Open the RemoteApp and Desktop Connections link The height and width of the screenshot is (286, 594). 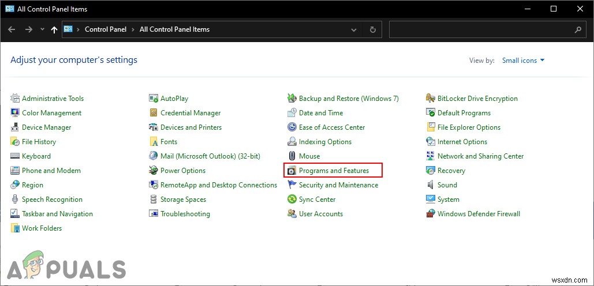pos(219,185)
